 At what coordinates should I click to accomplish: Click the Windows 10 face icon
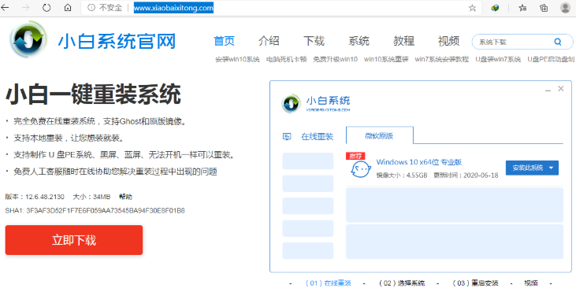tap(360, 169)
